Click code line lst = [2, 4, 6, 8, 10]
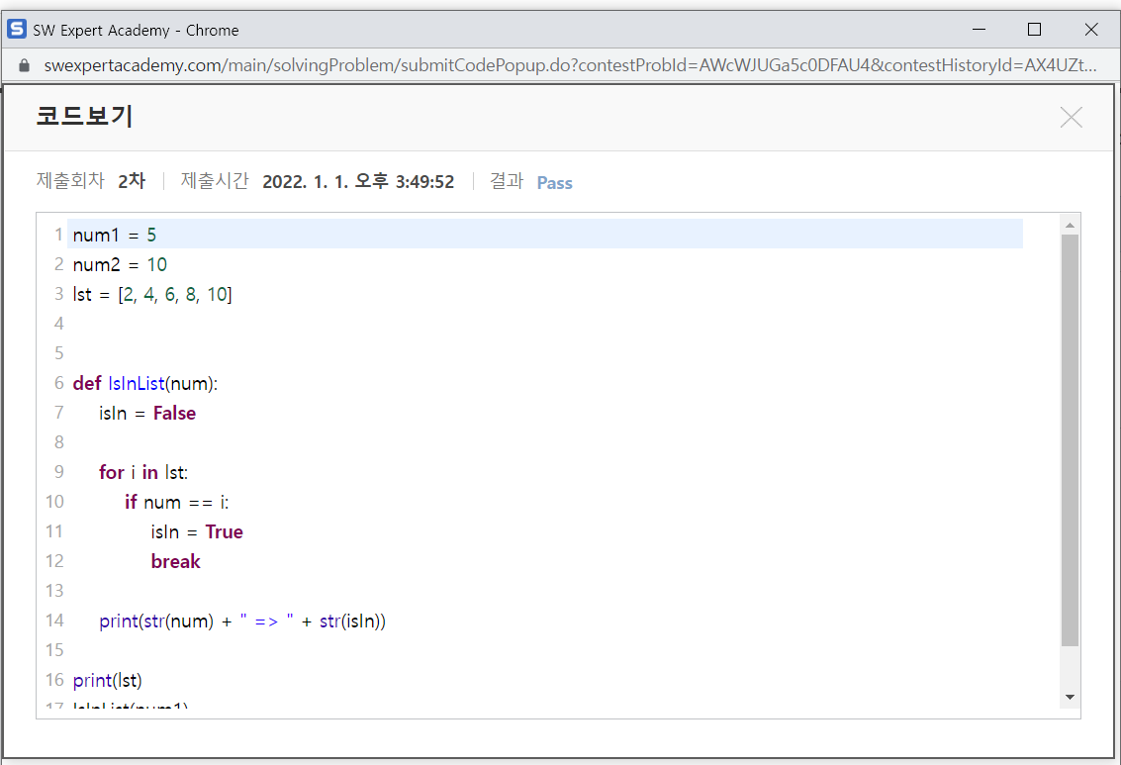The height and width of the screenshot is (765, 1121). 152,295
